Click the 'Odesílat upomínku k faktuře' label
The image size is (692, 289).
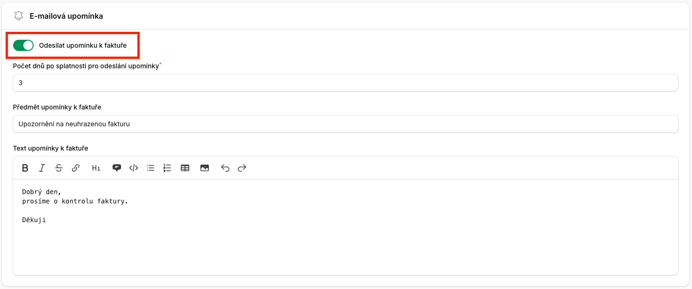click(83, 45)
